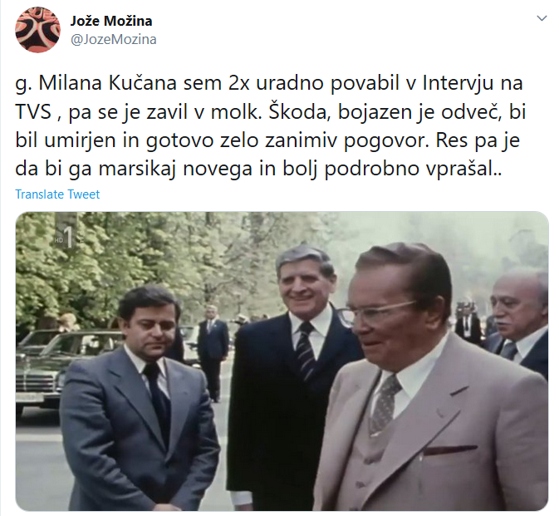Select the tweet text starting 'g. Milana Kučana'
This screenshot has height=516, width=559.
pos(270,125)
